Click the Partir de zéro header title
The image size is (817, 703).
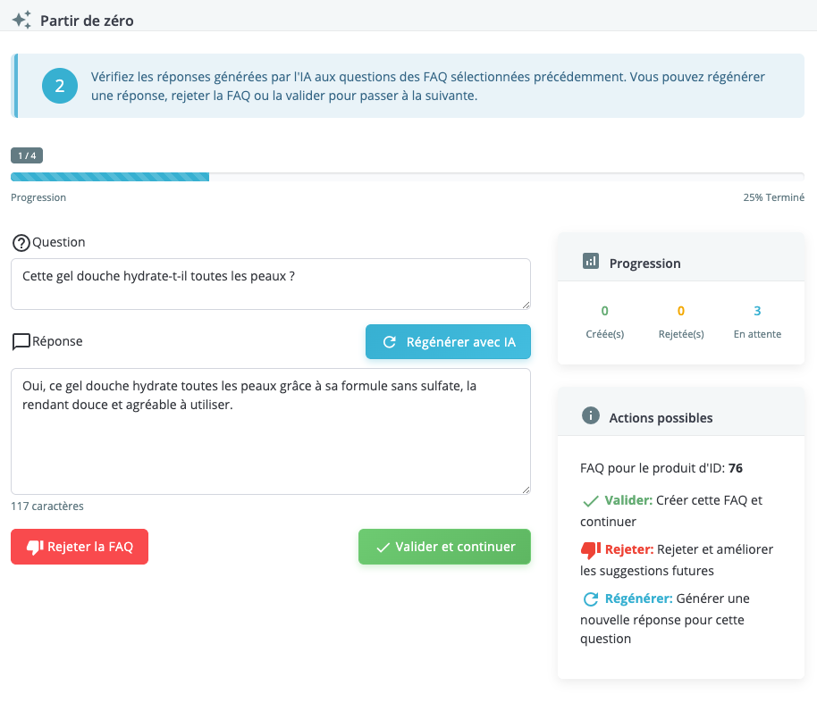pos(87,20)
